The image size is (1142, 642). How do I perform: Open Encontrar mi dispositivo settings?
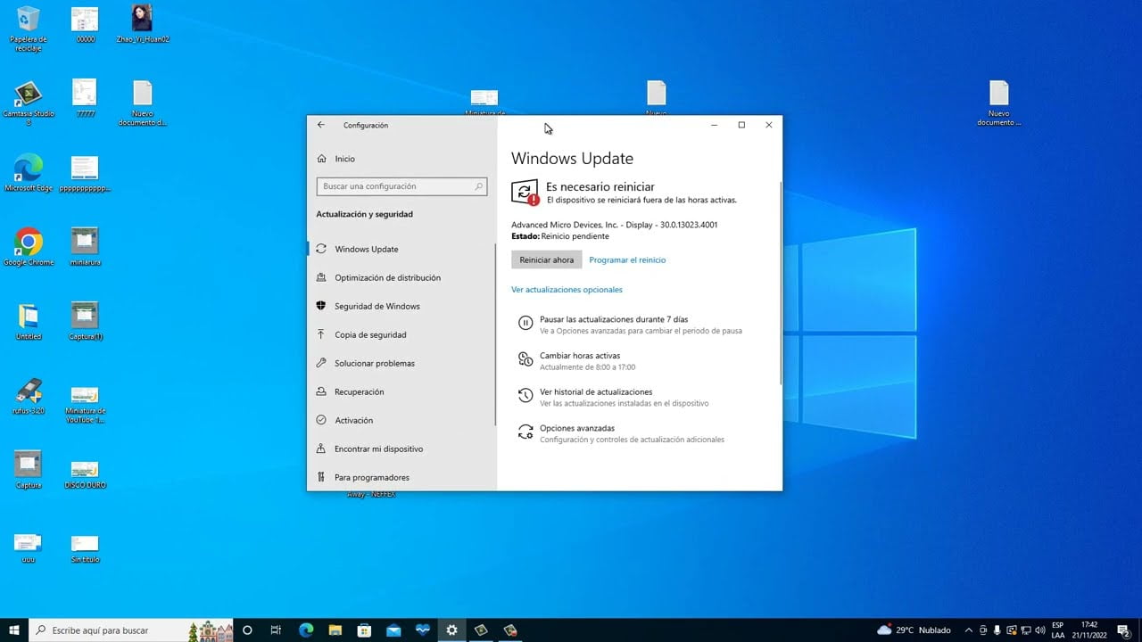pyautogui.click(x=379, y=449)
